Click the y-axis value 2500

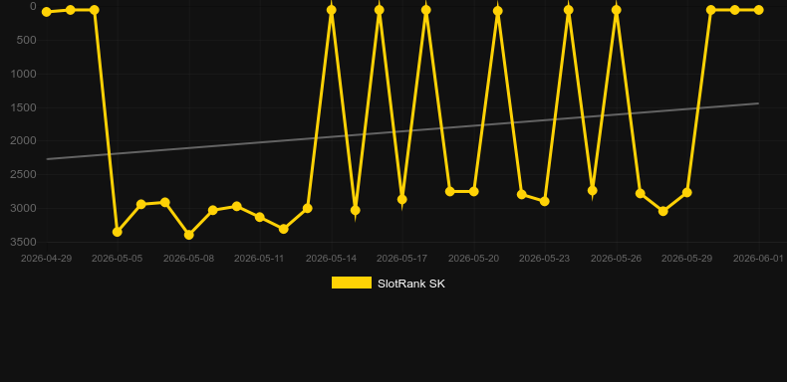click(24, 174)
